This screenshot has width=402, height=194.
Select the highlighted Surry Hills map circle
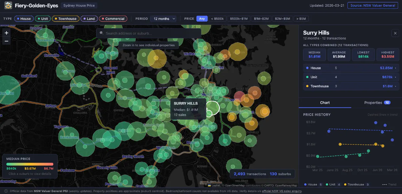213,108
